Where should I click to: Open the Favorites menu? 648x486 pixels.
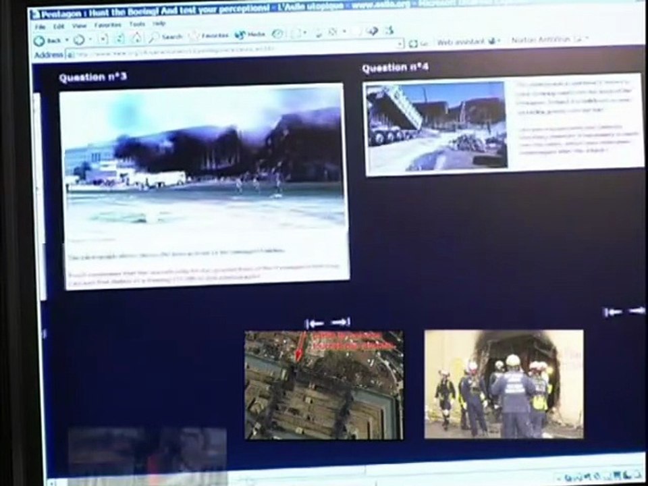click(108, 25)
